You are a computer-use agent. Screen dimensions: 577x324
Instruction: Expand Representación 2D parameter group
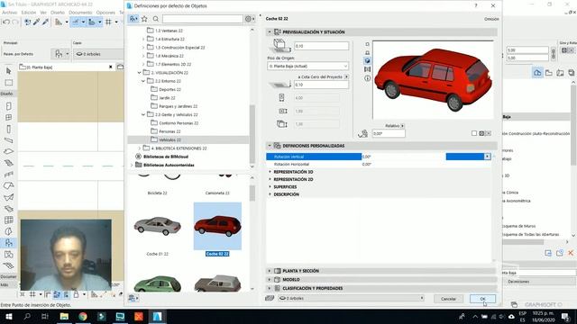click(270, 179)
